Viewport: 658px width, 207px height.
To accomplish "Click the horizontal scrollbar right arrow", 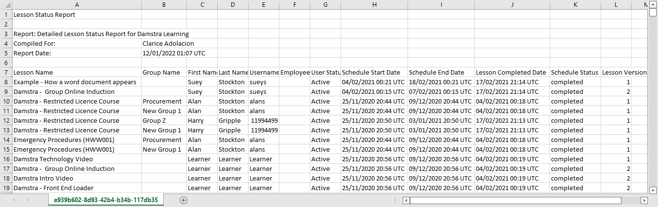I will click(x=644, y=200).
